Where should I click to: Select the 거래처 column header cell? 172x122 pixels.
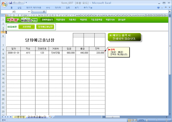[55, 49]
